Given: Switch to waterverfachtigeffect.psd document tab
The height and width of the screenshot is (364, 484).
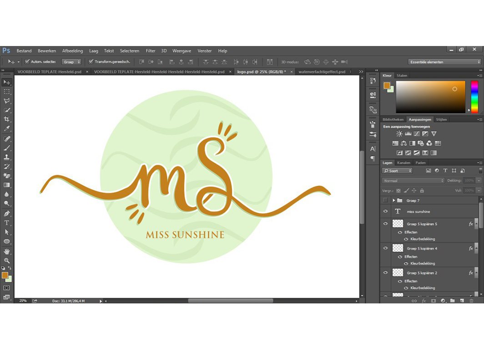Looking at the screenshot, I should tap(322, 72).
